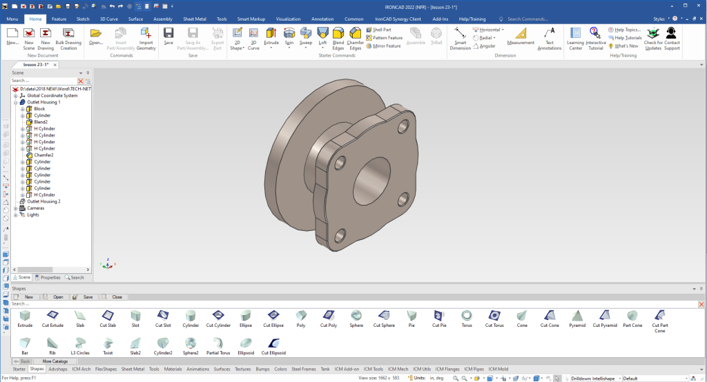Collapse the Outlet Housing 1 tree node

(16, 102)
